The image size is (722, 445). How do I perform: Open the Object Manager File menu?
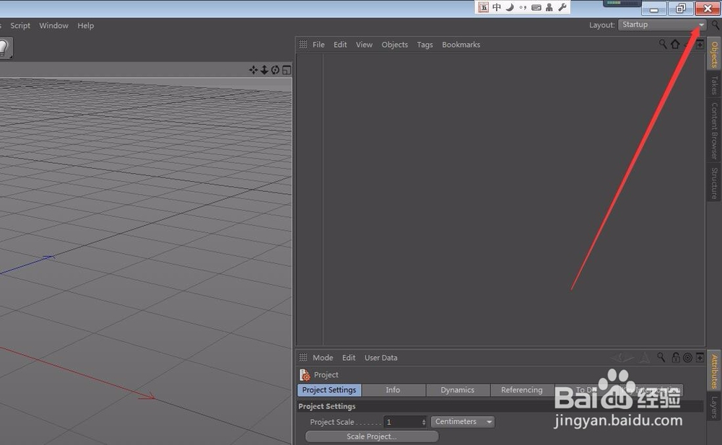(x=318, y=45)
